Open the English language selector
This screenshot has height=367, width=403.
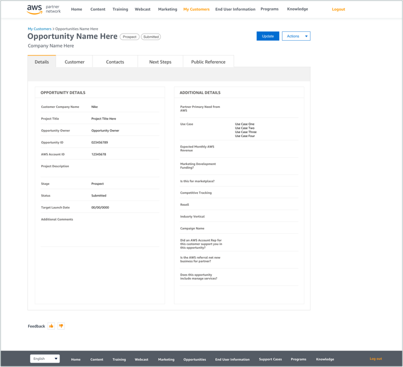[45, 359]
